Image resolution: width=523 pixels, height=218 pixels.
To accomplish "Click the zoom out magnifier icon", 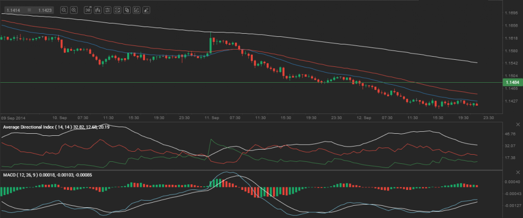I will 63,10.
